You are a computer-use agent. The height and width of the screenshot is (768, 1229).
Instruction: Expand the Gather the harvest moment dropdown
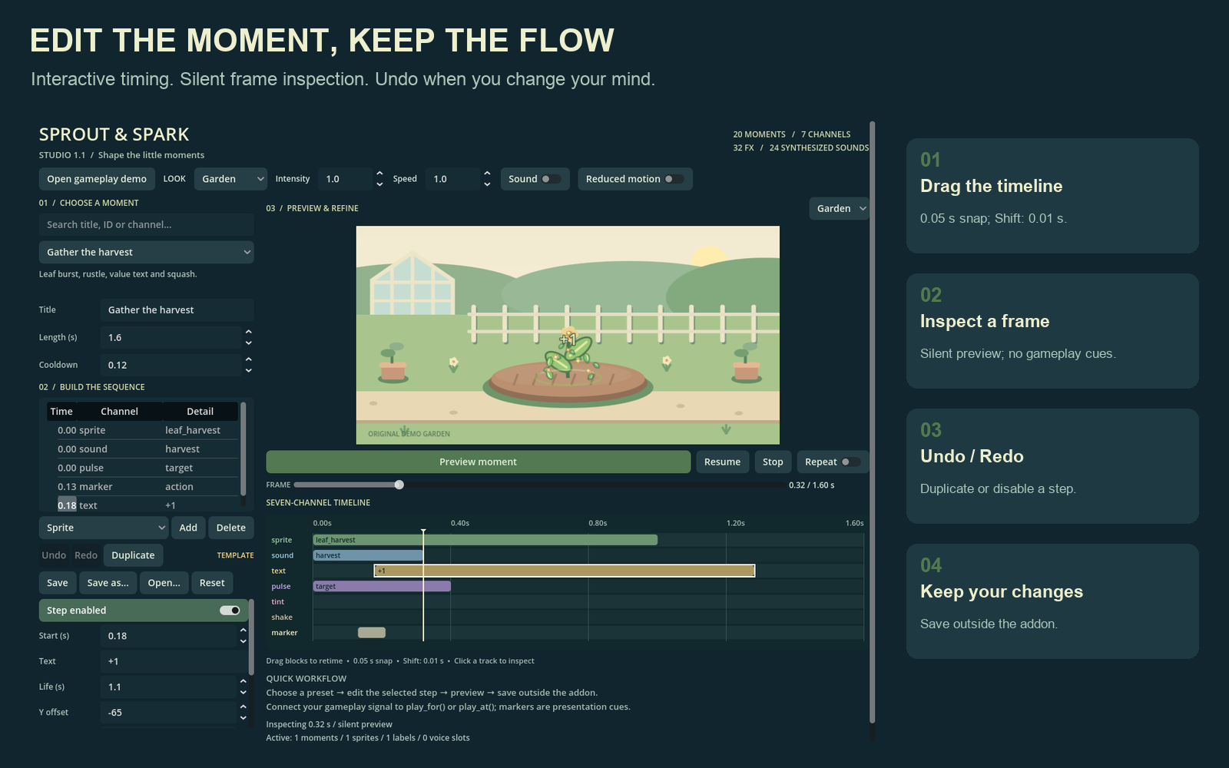(146, 252)
